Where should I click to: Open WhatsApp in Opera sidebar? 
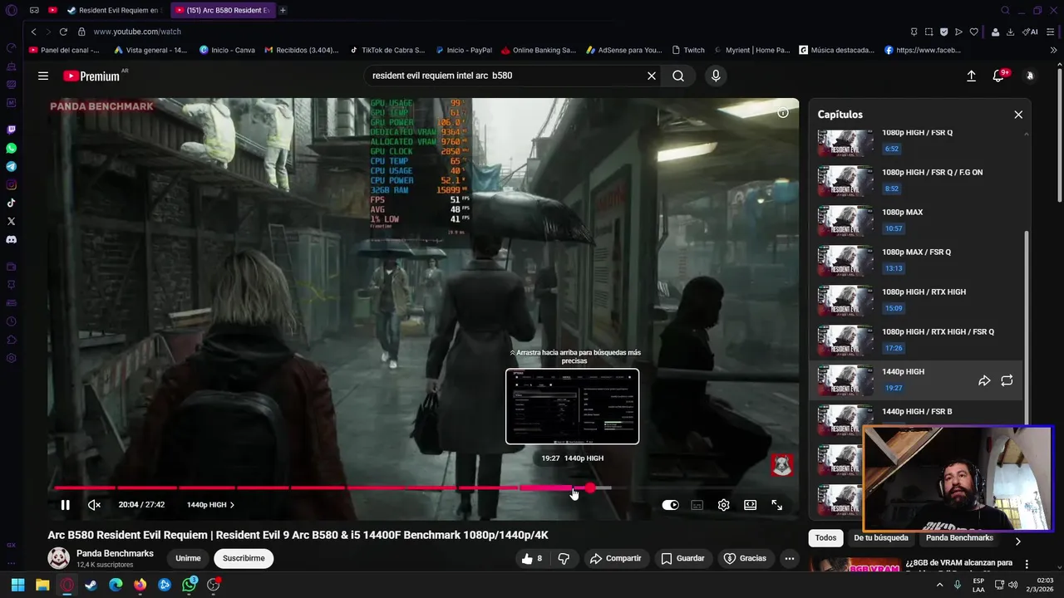click(x=11, y=148)
